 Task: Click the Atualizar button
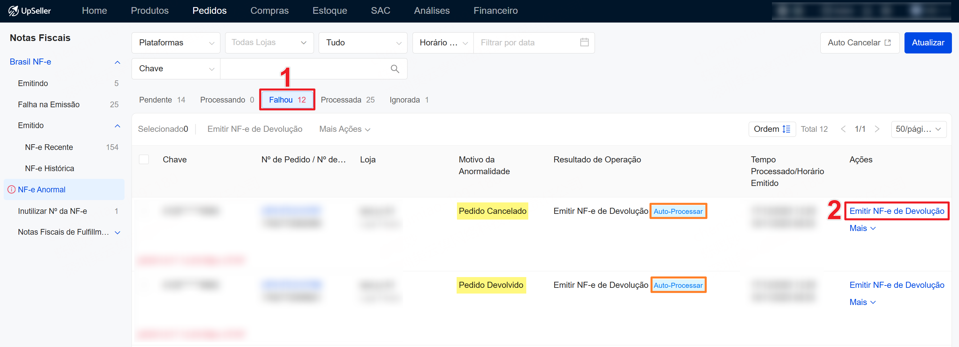point(927,43)
